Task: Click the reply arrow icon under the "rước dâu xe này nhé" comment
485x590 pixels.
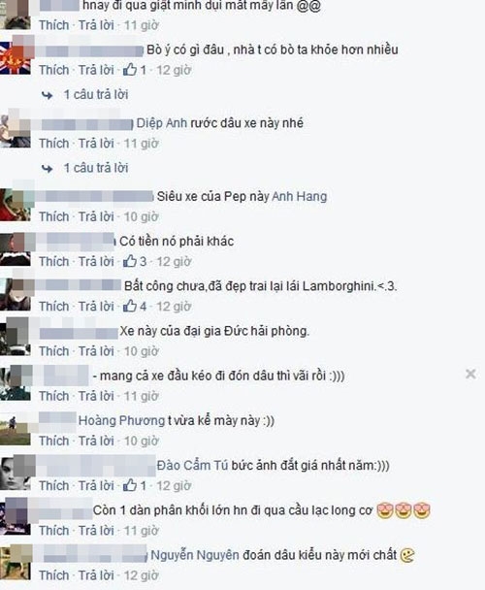Action: click(47, 169)
